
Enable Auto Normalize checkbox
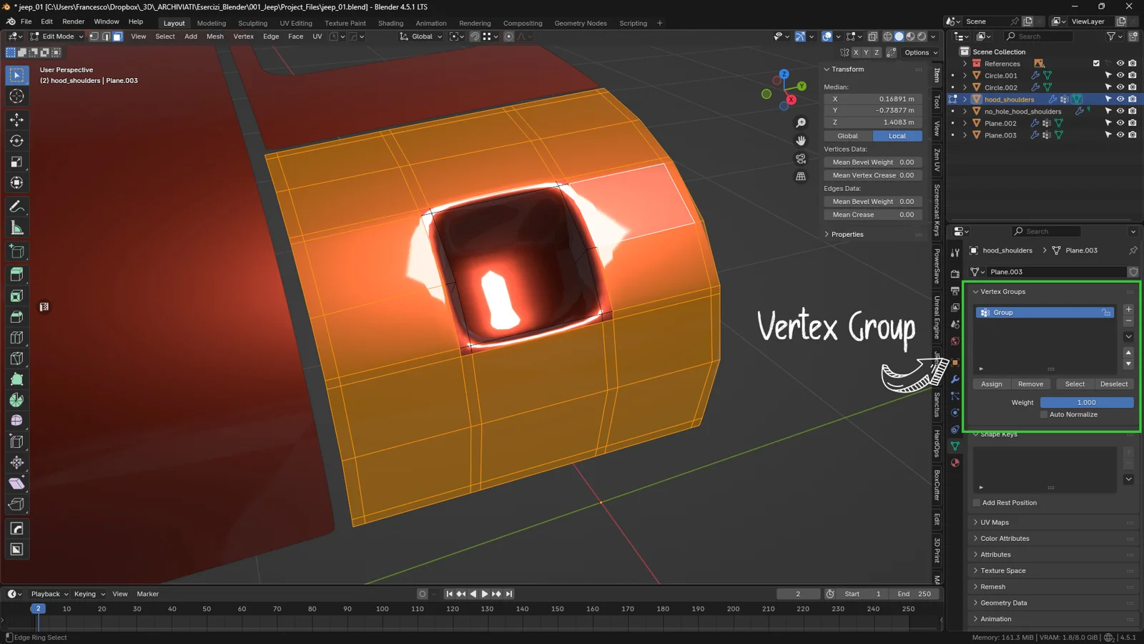[x=1044, y=415]
